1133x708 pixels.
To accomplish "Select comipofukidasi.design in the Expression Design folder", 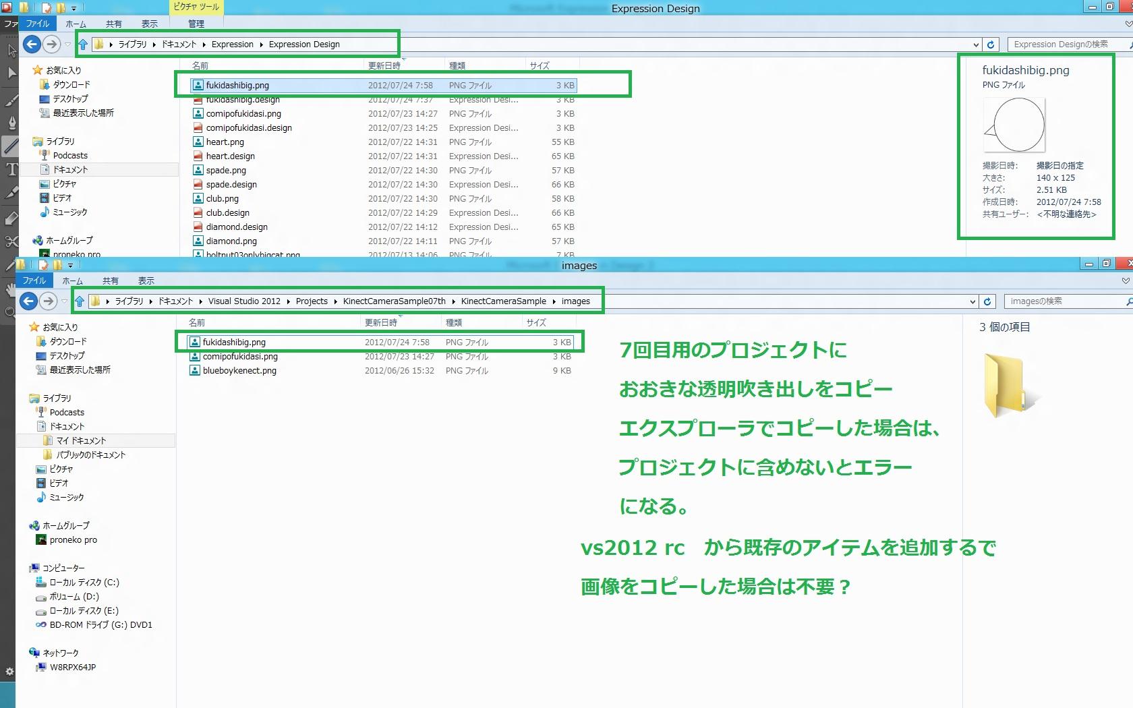I will [x=249, y=128].
